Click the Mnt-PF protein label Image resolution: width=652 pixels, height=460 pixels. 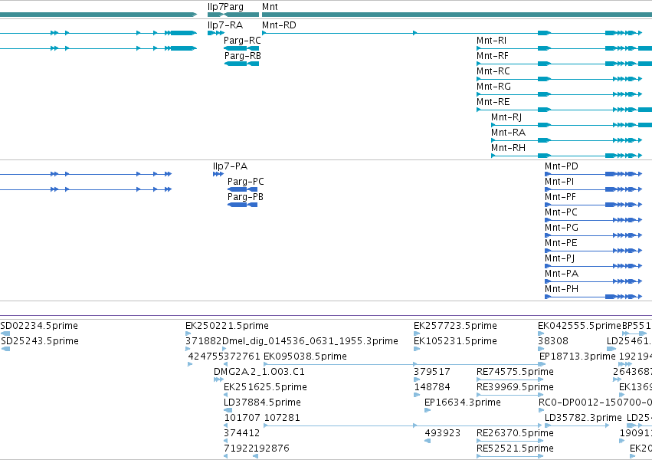560,197
